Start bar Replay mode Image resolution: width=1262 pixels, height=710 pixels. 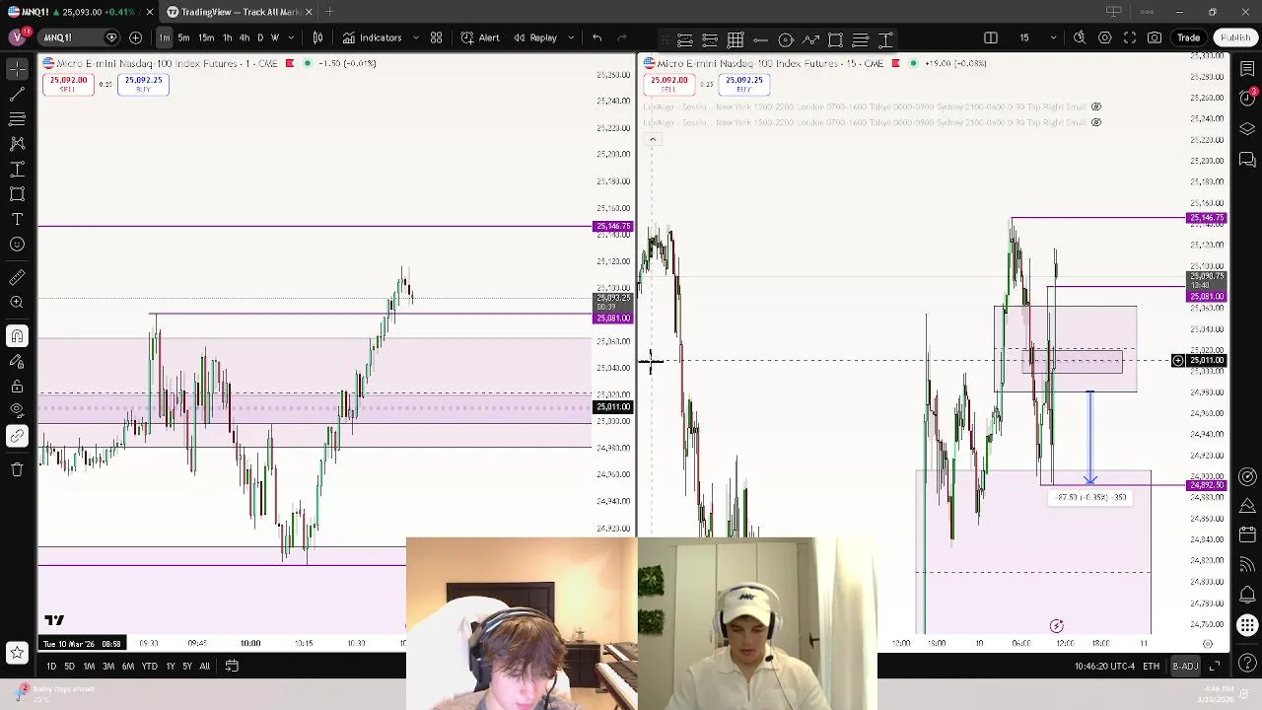click(x=535, y=37)
